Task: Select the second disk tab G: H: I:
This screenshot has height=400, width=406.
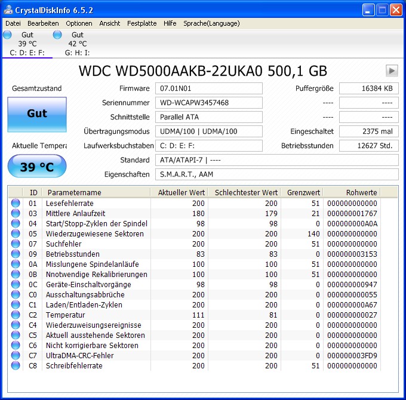Action: 77,44
